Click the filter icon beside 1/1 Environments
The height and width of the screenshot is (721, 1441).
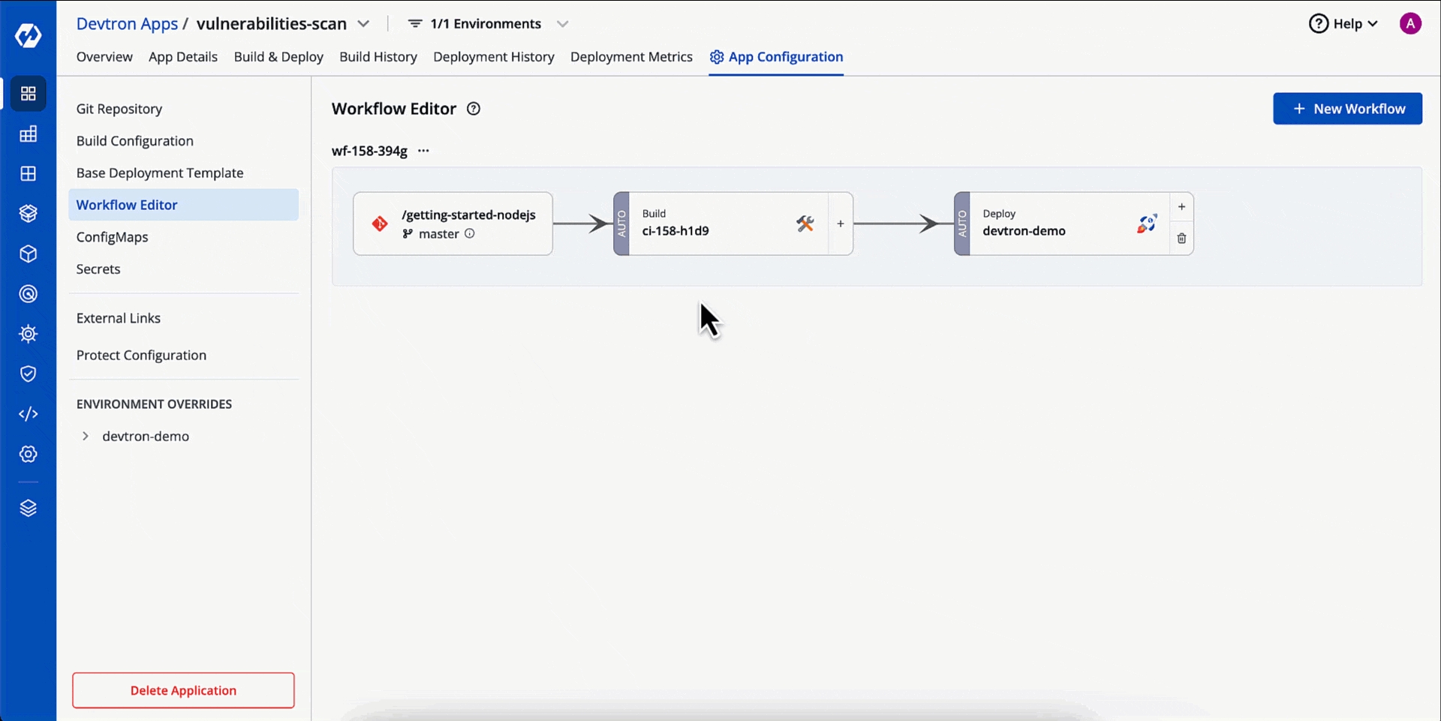pyautogui.click(x=414, y=24)
